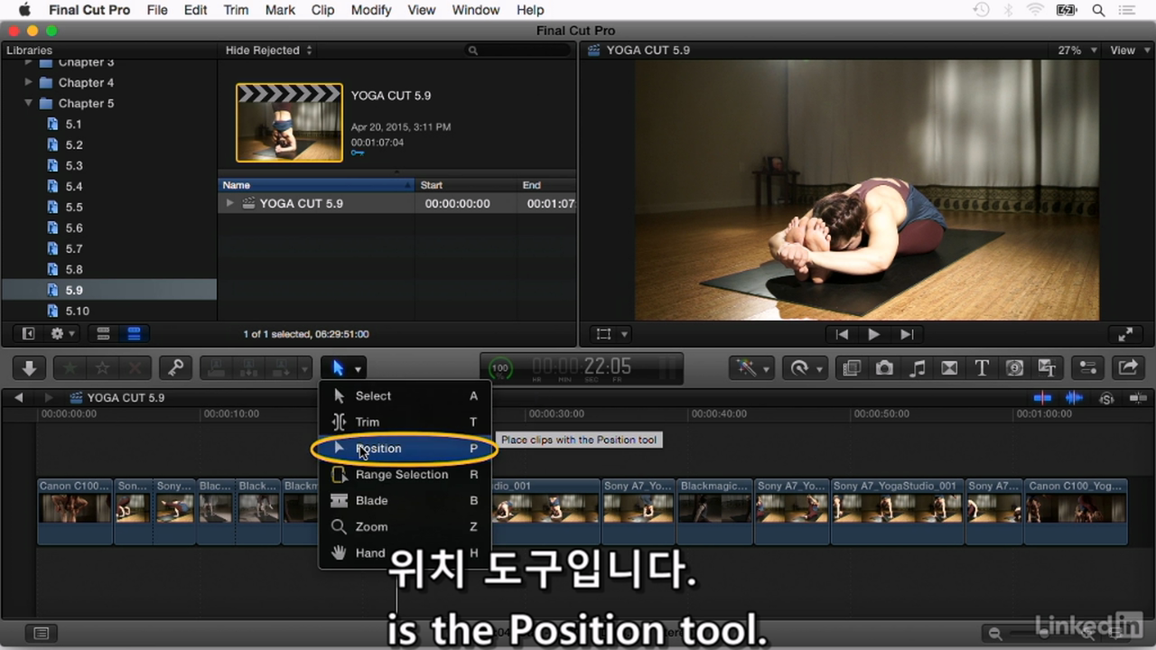The image size is (1156, 650).
Task: Select the Blackmagic clip in the timeline
Action: point(713,512)
